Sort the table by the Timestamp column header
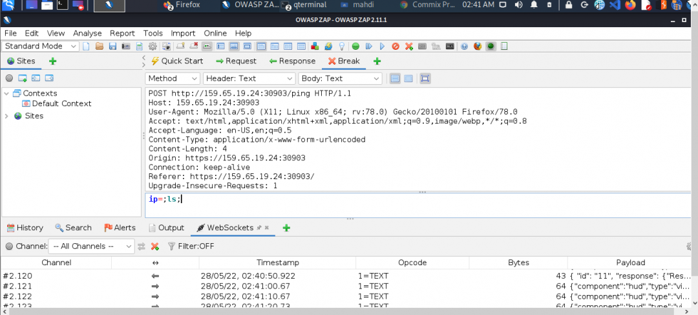This screenshot has height=315, width=698. 278,263
